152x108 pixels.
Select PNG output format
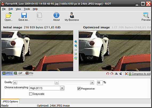(29, 73)
